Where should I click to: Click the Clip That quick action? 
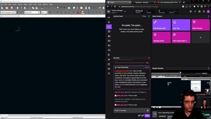coord(181,25)
